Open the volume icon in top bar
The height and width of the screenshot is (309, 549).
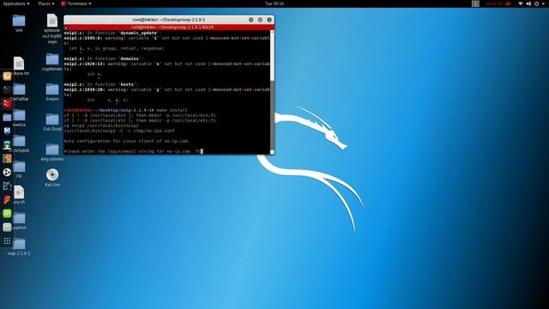[528, 3]
